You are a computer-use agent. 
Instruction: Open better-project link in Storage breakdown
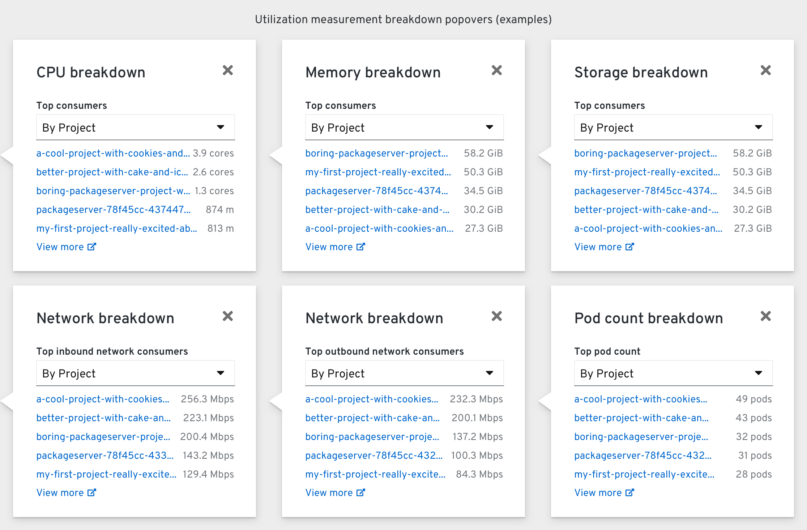click(x=646, y=210)
